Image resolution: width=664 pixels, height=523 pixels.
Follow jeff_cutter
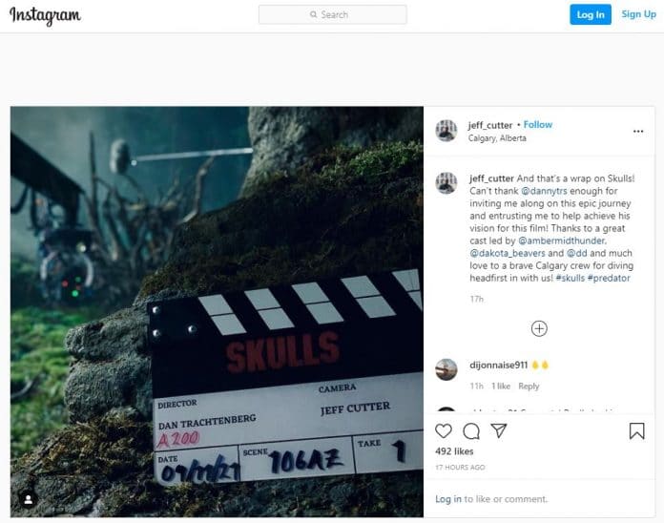[x=538, y=124]
